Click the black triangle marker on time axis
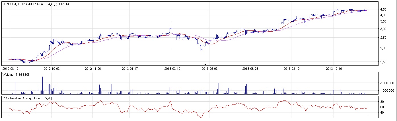This screenshot has width=397, height=121. pos(205,65)
